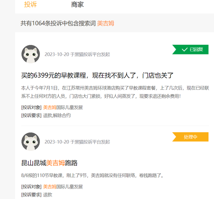Image resolution: width=214 pixels, height=199 pixels.
Task: Switch to the 投诉 tab
Action: (30, 5)
